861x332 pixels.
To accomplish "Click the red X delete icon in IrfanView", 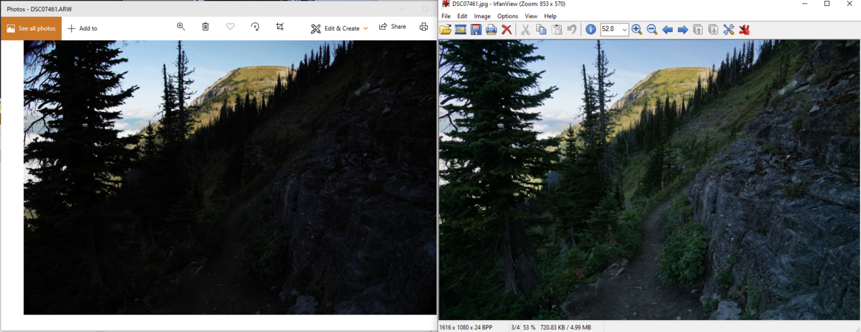I will (507, 30).
